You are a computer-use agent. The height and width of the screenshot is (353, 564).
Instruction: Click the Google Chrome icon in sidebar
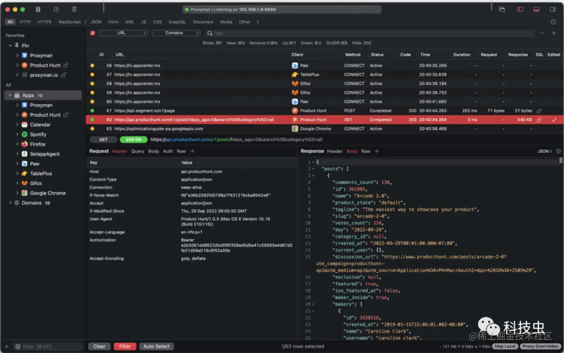pos(25,193)
